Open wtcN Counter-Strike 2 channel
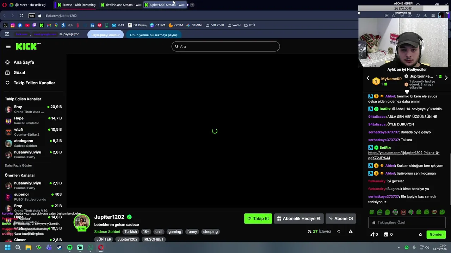The width and height of the screenshot is (451, 253). point(33,132)
